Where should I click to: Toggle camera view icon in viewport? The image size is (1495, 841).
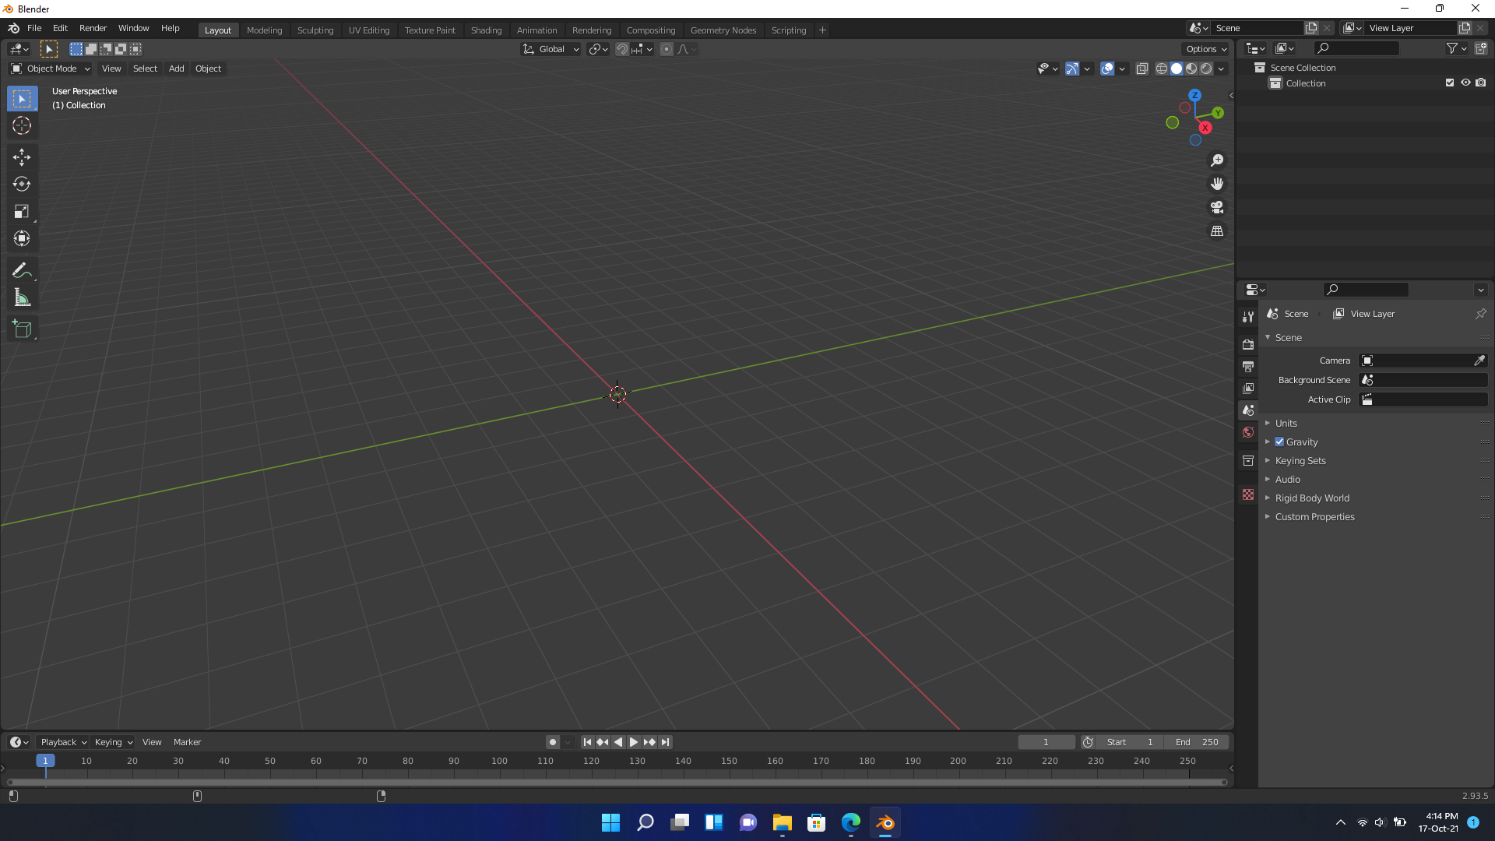tap(1217, 207)
